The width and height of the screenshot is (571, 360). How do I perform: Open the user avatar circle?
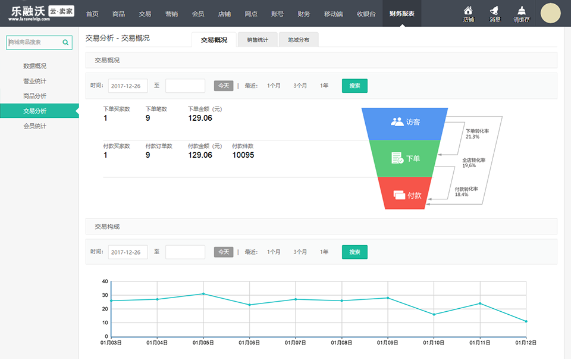pyautogui.click(x=550, y=13)
